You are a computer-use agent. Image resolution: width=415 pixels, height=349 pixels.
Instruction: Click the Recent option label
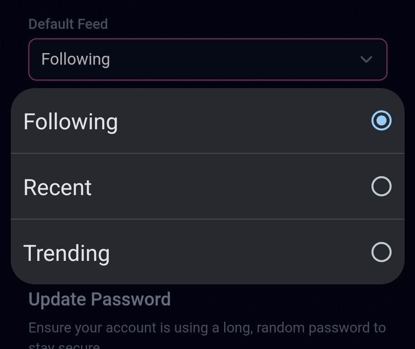57,187
